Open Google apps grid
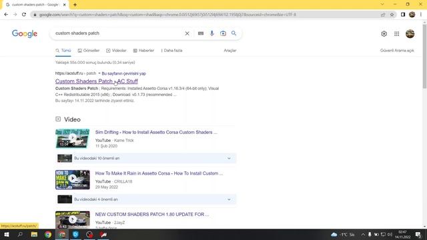427x240 pixels. pos(396,34)
